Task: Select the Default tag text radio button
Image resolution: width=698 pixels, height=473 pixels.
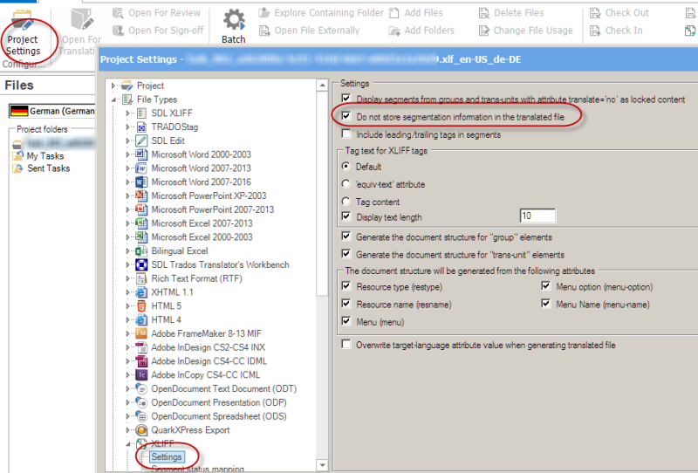Action: 346,166
